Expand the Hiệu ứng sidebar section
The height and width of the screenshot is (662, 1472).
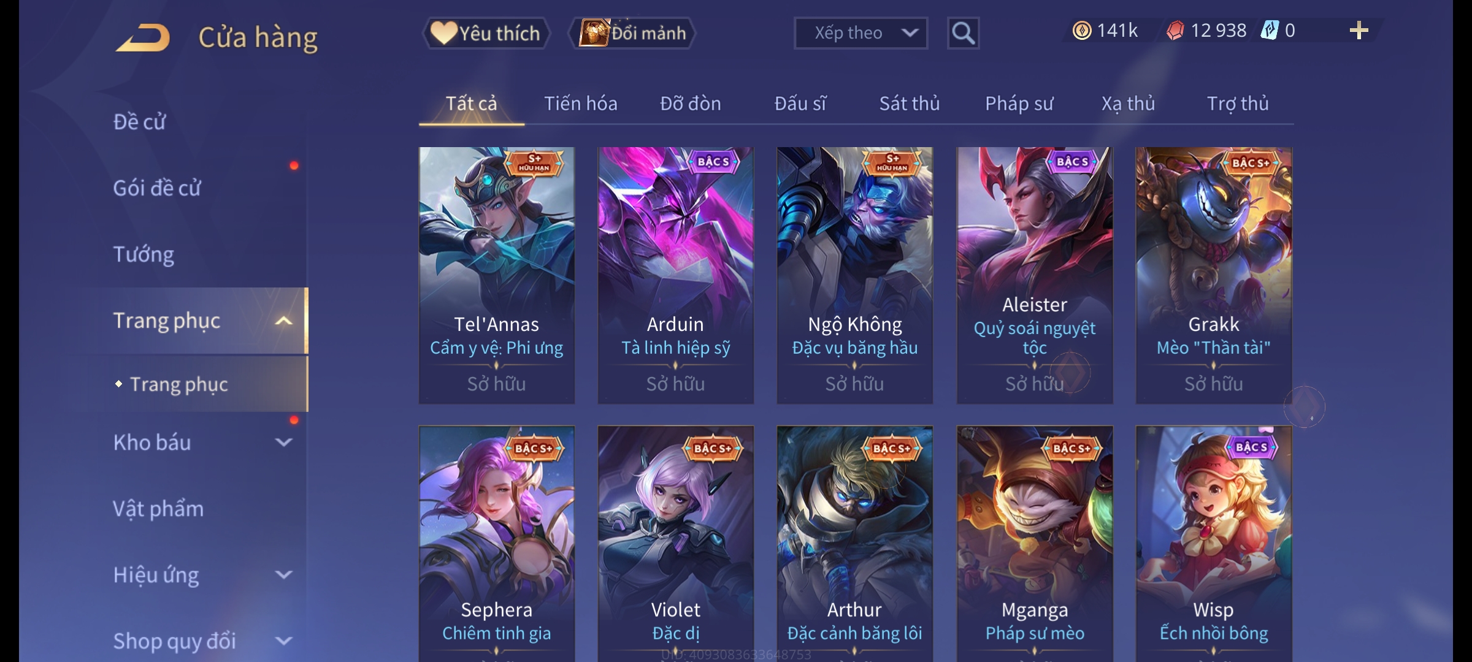[x=283, y=574]
